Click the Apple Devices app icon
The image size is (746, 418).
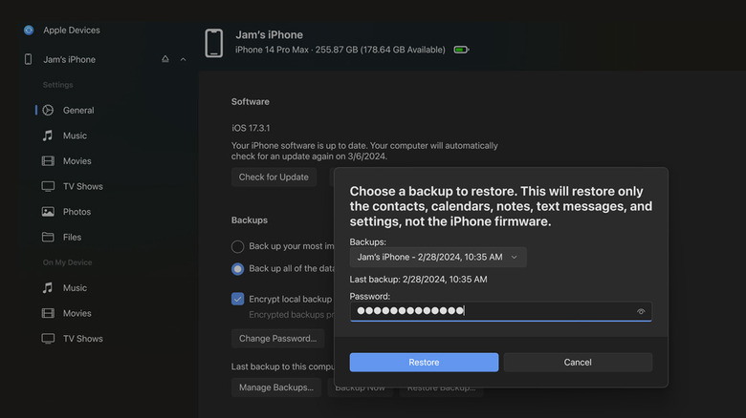pos(29,31)
